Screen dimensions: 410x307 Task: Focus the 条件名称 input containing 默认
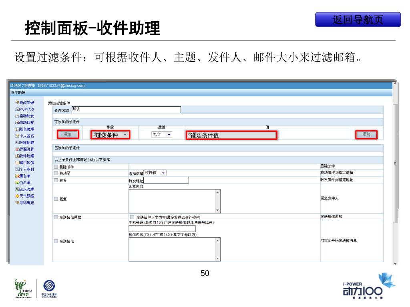(x=126, y=110)
